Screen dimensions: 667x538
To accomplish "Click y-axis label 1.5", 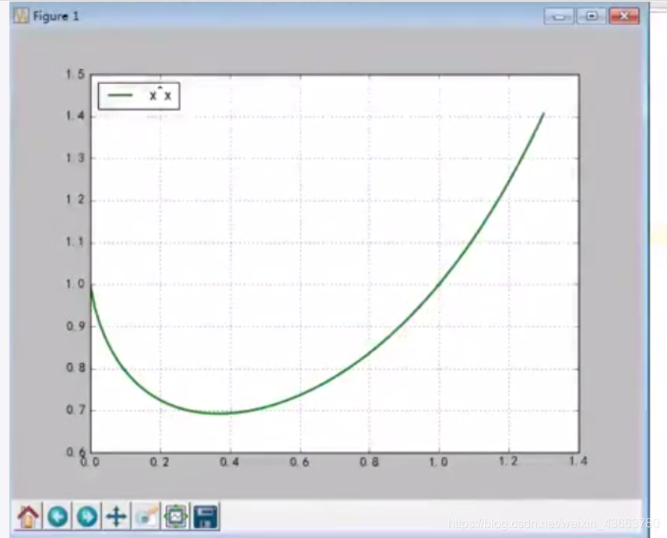I will point(75,75).
